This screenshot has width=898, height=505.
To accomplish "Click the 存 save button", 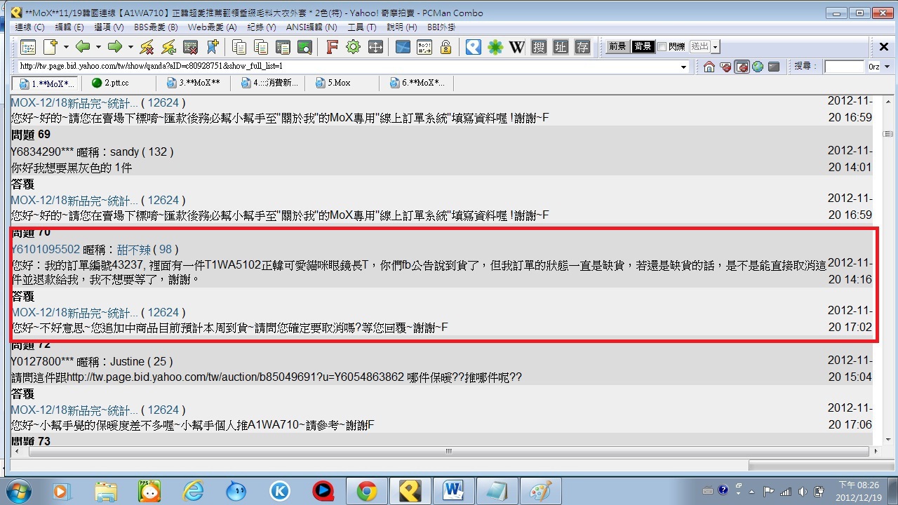I will coord(582,47).
